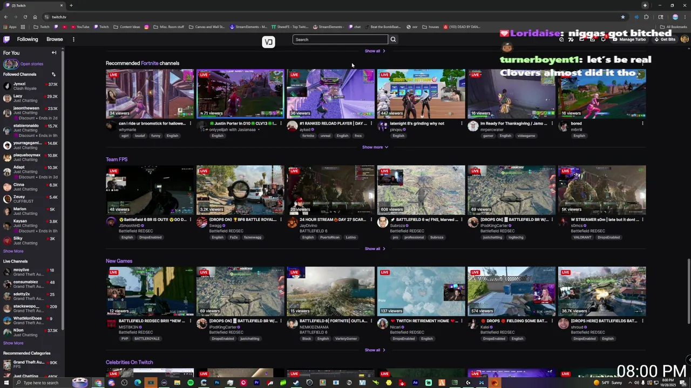Open New Games section heading
This screenshot has width=691, height=388.
[119, 261]
